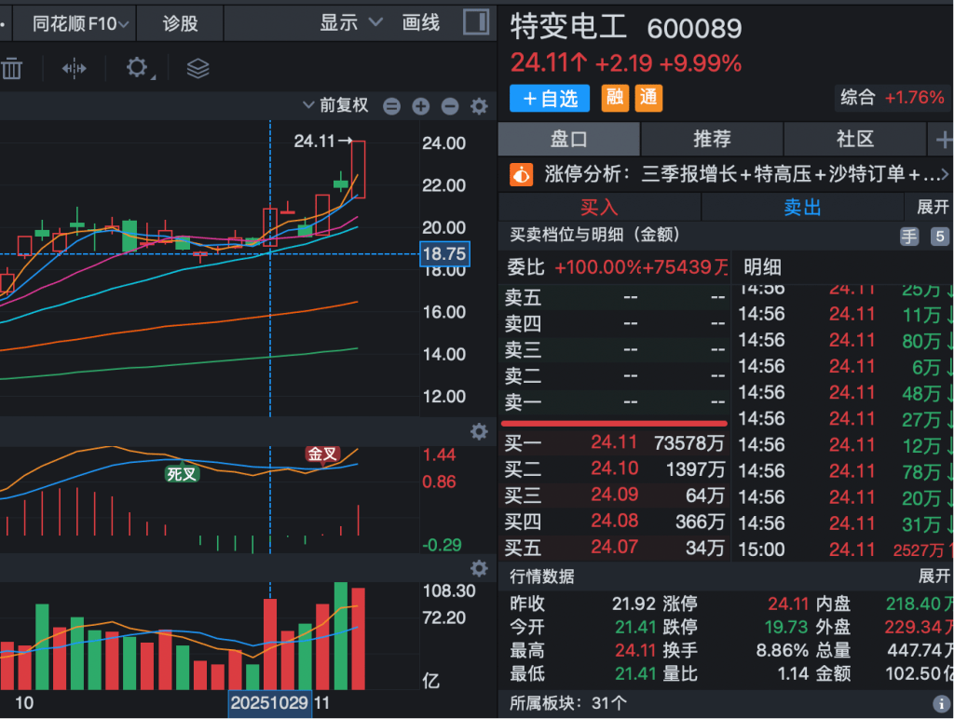Click the 涨停分析 orange icon
Image resolution: width=954 pixels, height=719 pixels.
point(522,174)
